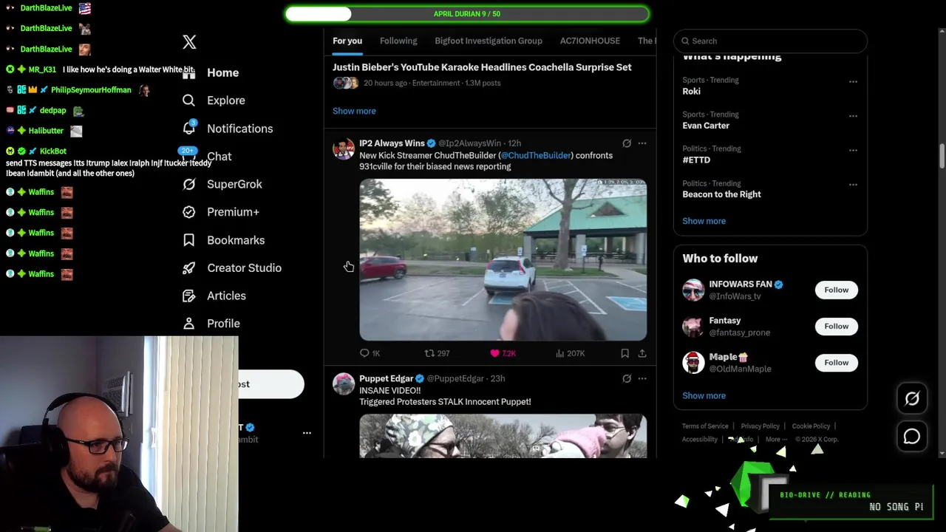Viewport: 946px width, 532px height.
Task: Follow Fantasy account
Action: click(837, 326)
